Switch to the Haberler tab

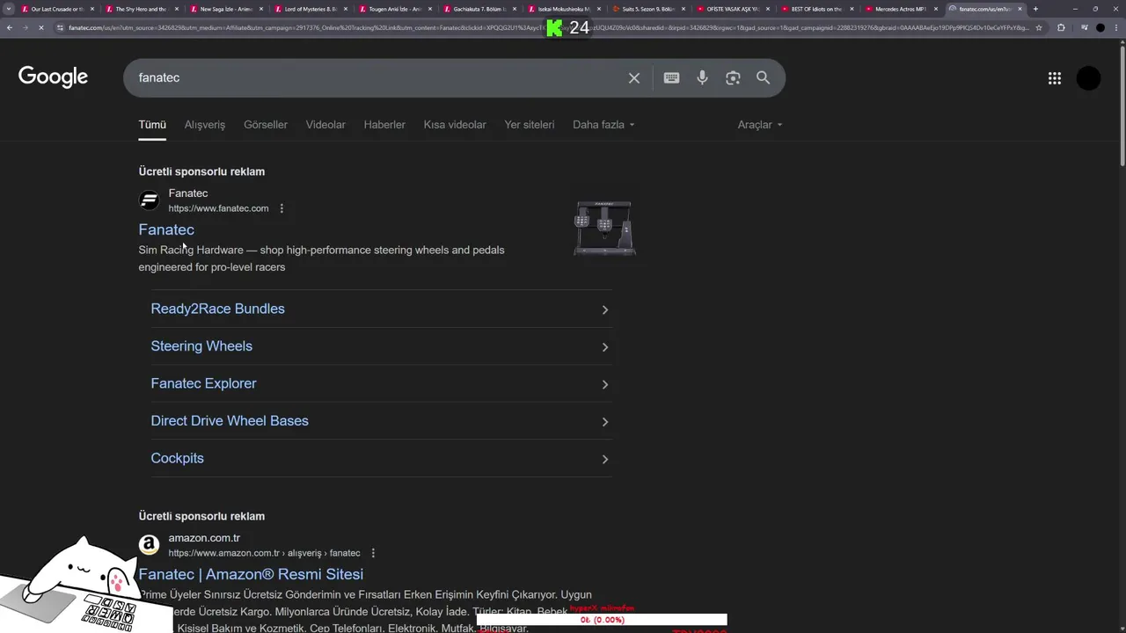point(384,125)
